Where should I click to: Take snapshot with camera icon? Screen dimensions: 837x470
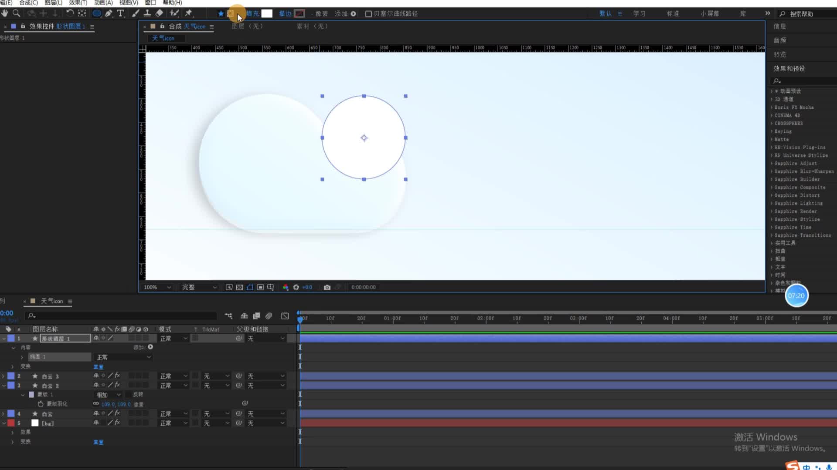[327, 287]
